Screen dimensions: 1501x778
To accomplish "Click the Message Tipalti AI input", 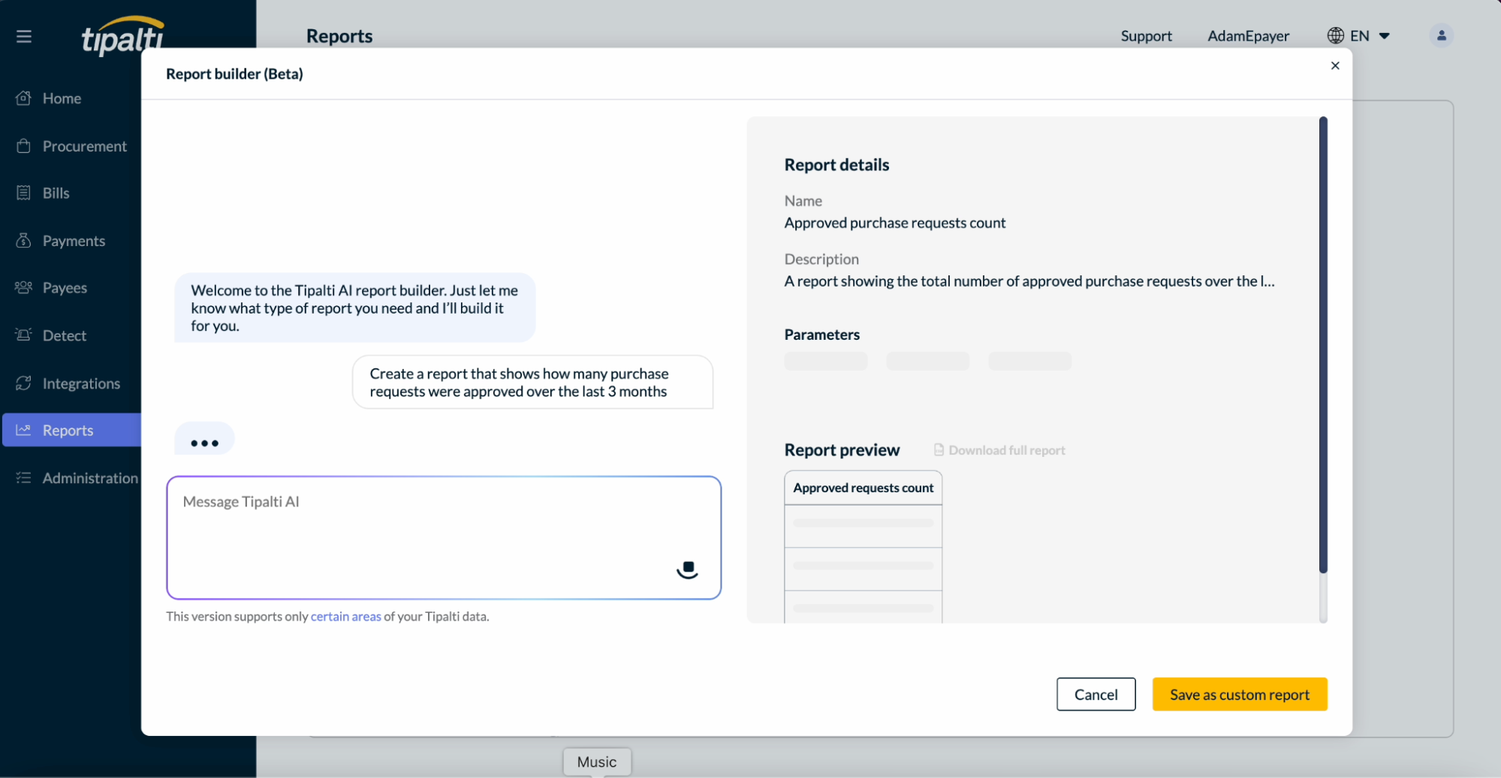I will (443, 537).
